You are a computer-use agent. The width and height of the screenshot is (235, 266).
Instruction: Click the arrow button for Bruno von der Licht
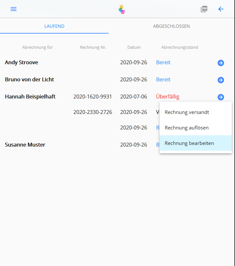point(221,80)
